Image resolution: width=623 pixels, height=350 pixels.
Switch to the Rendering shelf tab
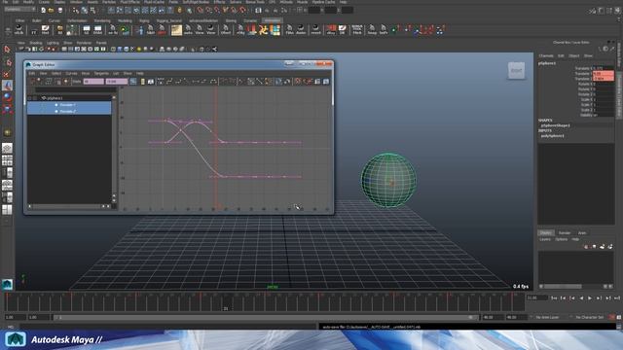pyautogui.click(x=102, y=20)
